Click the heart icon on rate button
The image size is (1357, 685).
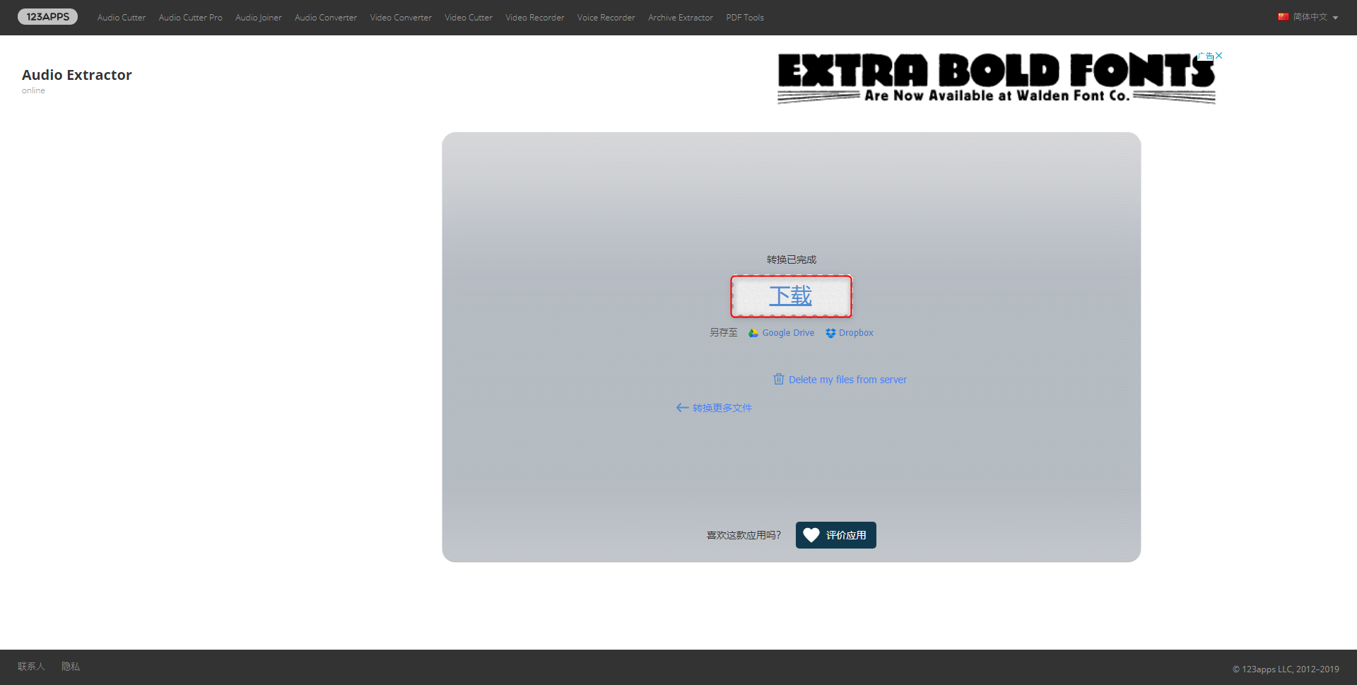pos(811,535)
